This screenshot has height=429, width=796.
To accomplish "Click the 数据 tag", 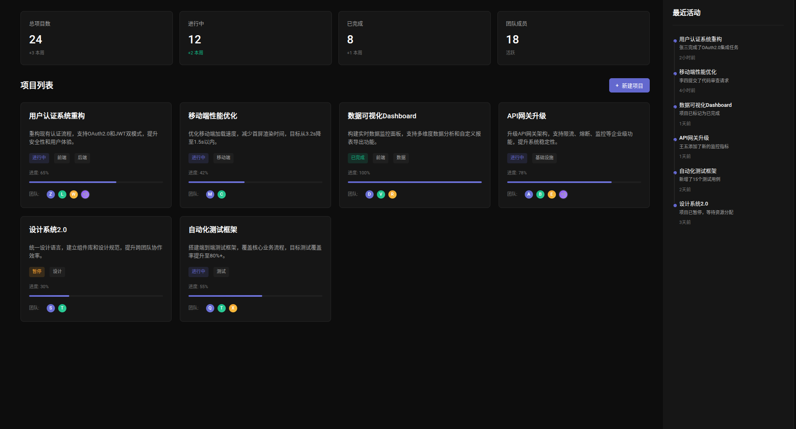I will tap(401, 158).
